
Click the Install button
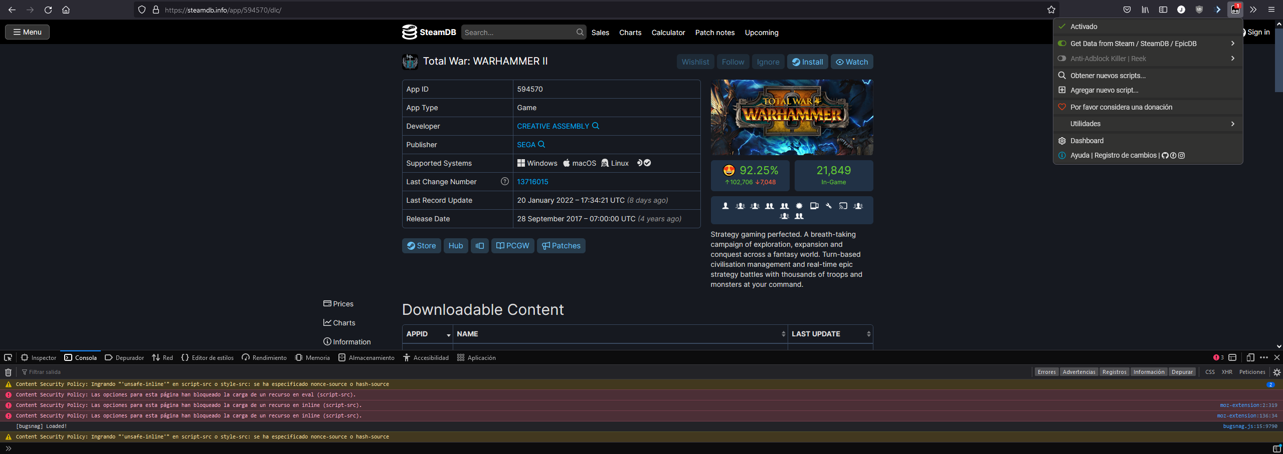807,62
